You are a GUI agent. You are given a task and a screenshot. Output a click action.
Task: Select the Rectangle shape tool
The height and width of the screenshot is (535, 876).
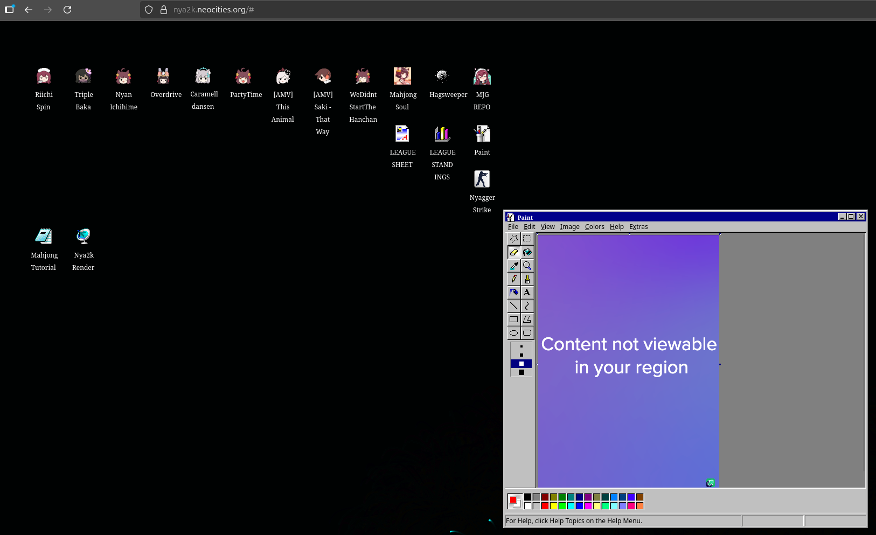click(x=514, y=319)
